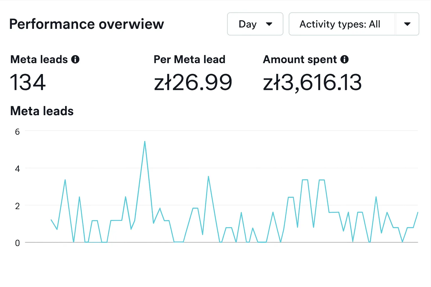Click the Amount spent metric label
Viewport: 431px width, 287px height.
click(300, 59)
